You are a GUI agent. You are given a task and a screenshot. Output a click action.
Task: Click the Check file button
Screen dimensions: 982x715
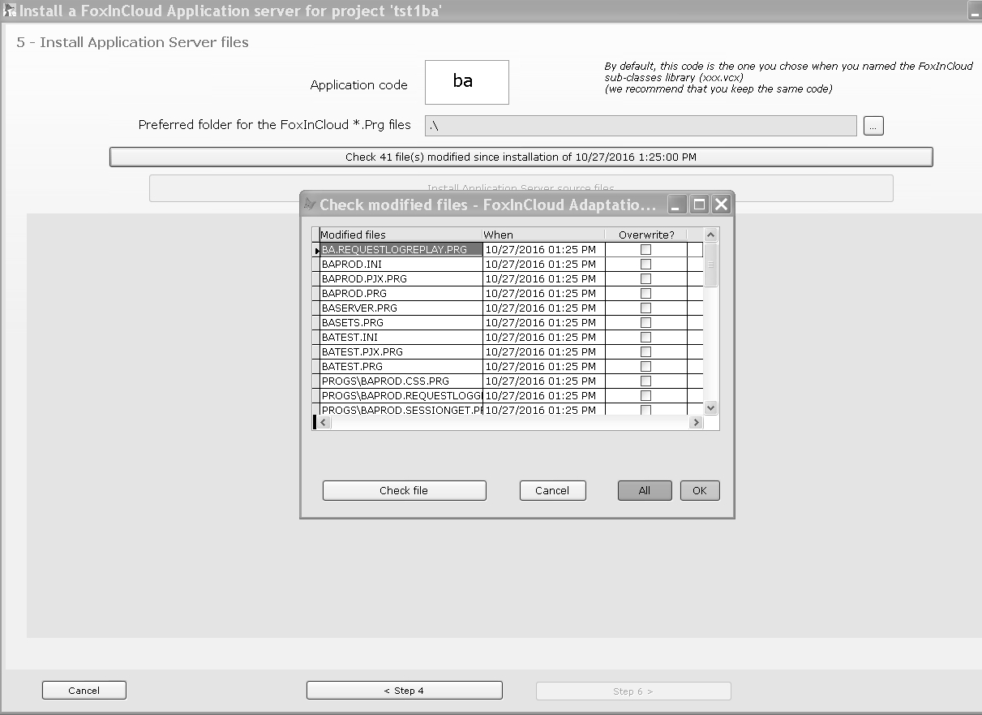point(404,490)
